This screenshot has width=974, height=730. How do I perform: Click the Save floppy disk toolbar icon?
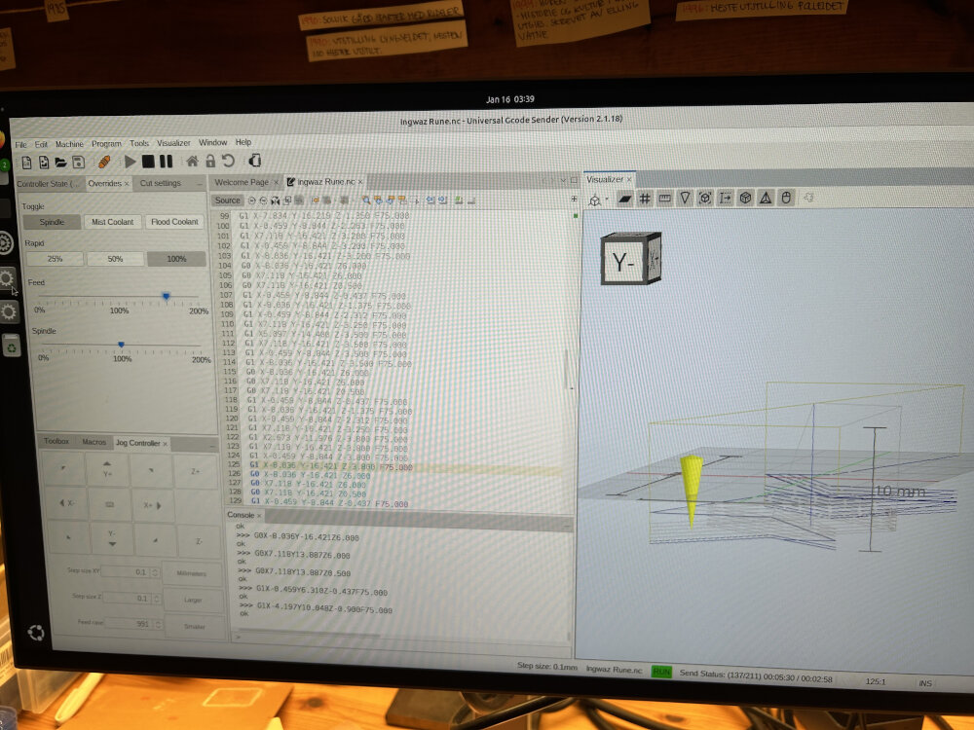point(78,163)
